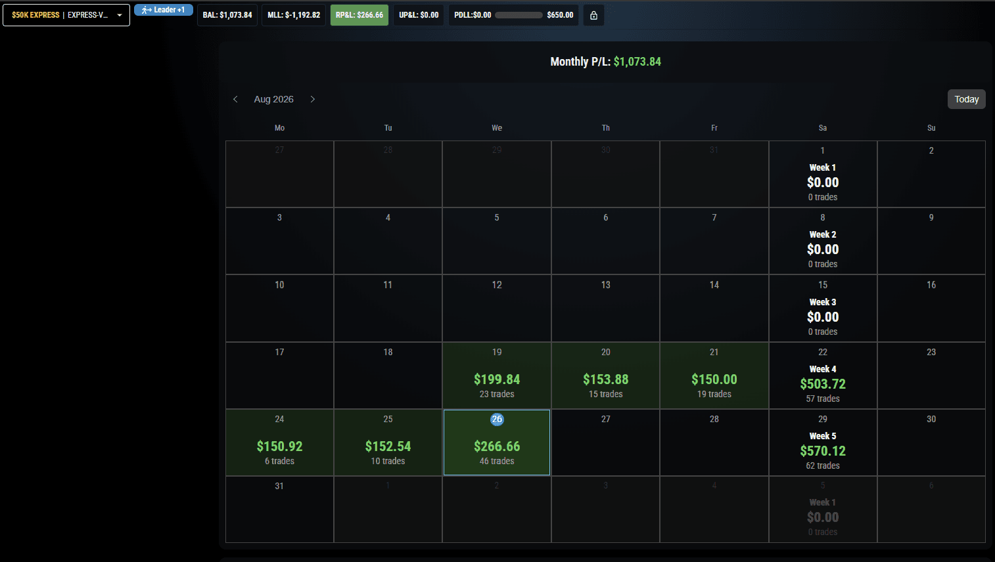The width and height of the screenshot is (995, 562).
Task: Select the empty August 28 day cell
Action: 714,443
